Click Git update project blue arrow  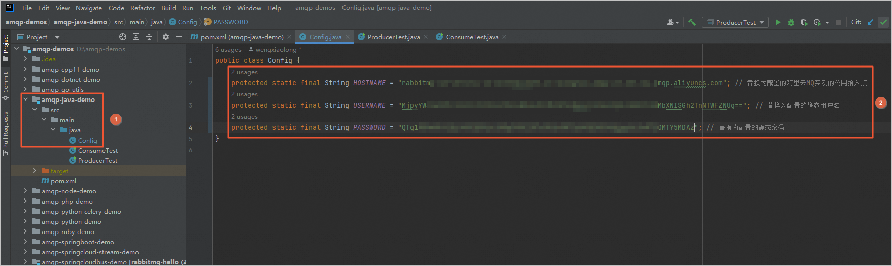click(870, 22)
